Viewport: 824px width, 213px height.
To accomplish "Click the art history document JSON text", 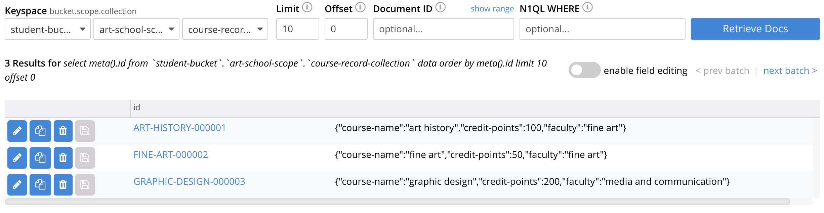I will (481, 128).
